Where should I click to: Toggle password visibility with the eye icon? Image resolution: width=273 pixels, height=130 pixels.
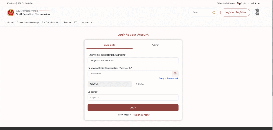click(x=175, y=74)
